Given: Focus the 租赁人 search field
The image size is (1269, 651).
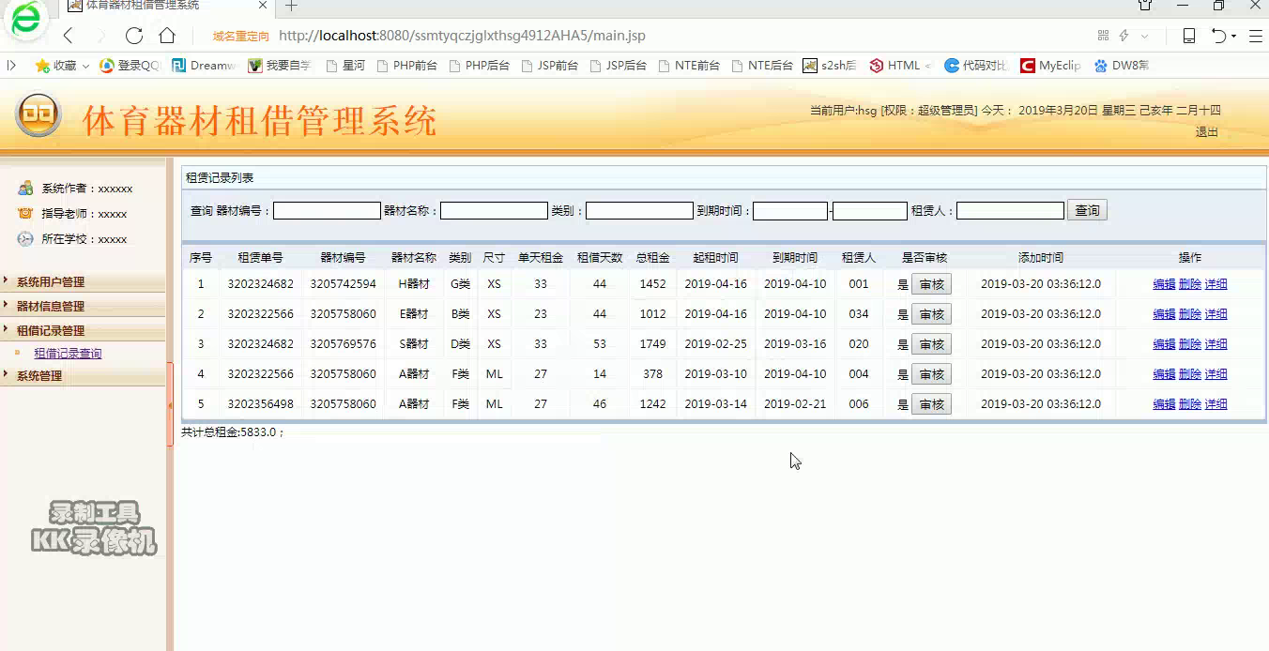Looking at the screenshot, I should click(1010, 211).
